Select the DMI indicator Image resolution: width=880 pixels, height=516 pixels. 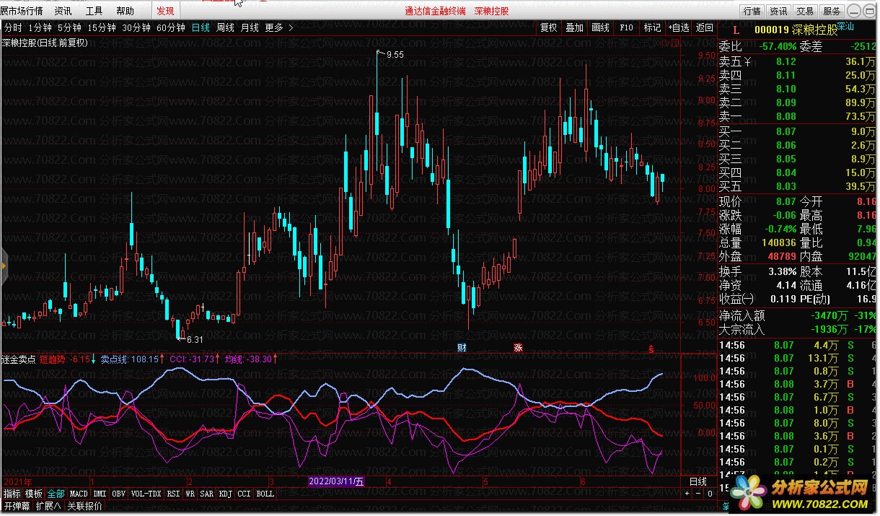[100, 494]
